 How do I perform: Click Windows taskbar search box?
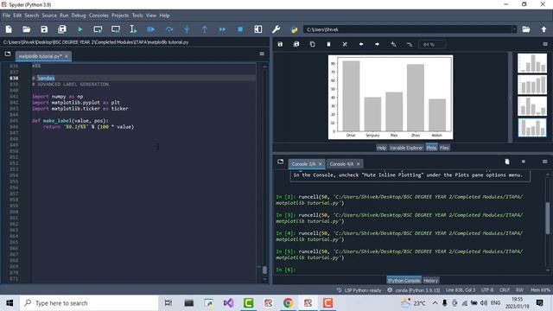coord(89,303)
